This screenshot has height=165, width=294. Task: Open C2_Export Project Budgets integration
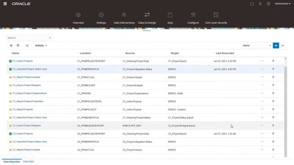click(27, 126)
